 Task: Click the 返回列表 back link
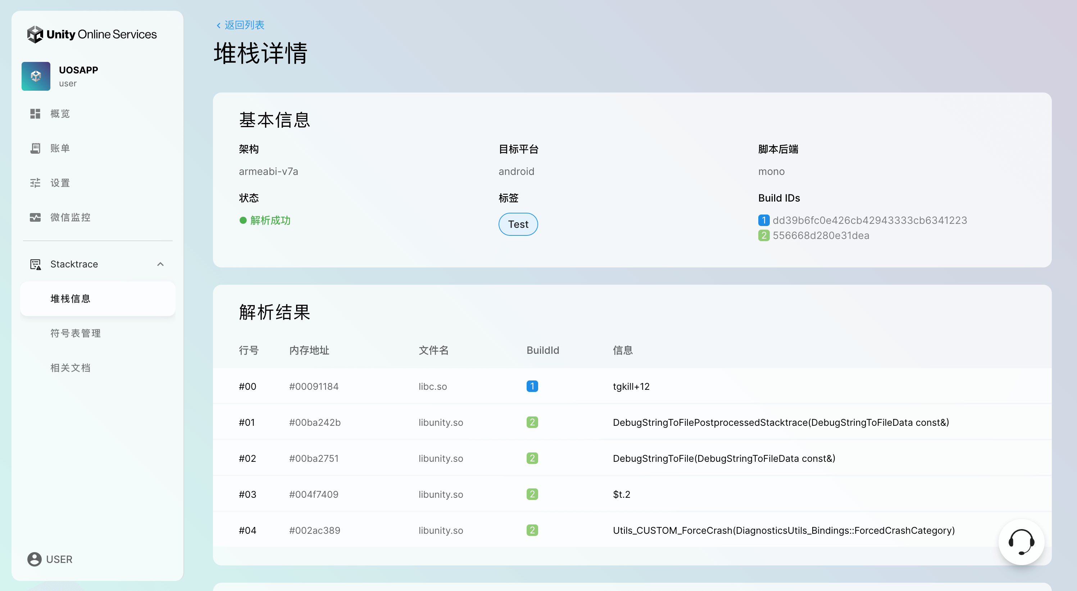[x=240, y=25]
